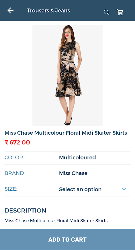Open search with the magnifier icon

pos(106,12)
